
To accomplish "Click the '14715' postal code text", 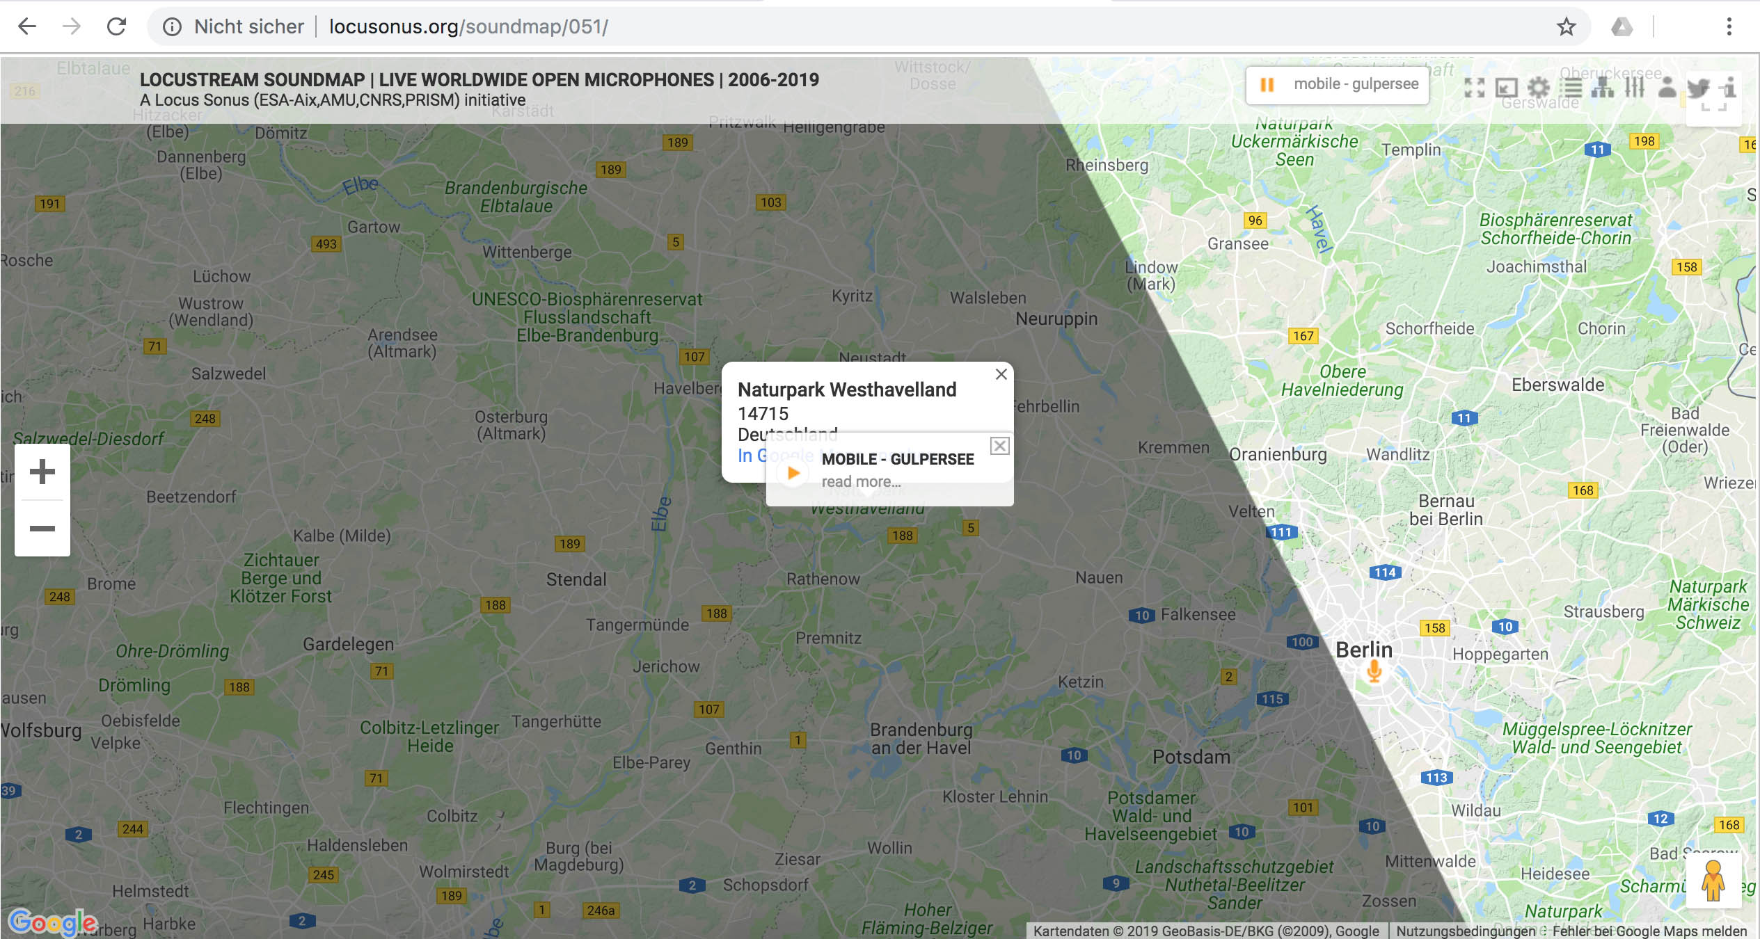I will pyautogui.click(x=763, y=414).
